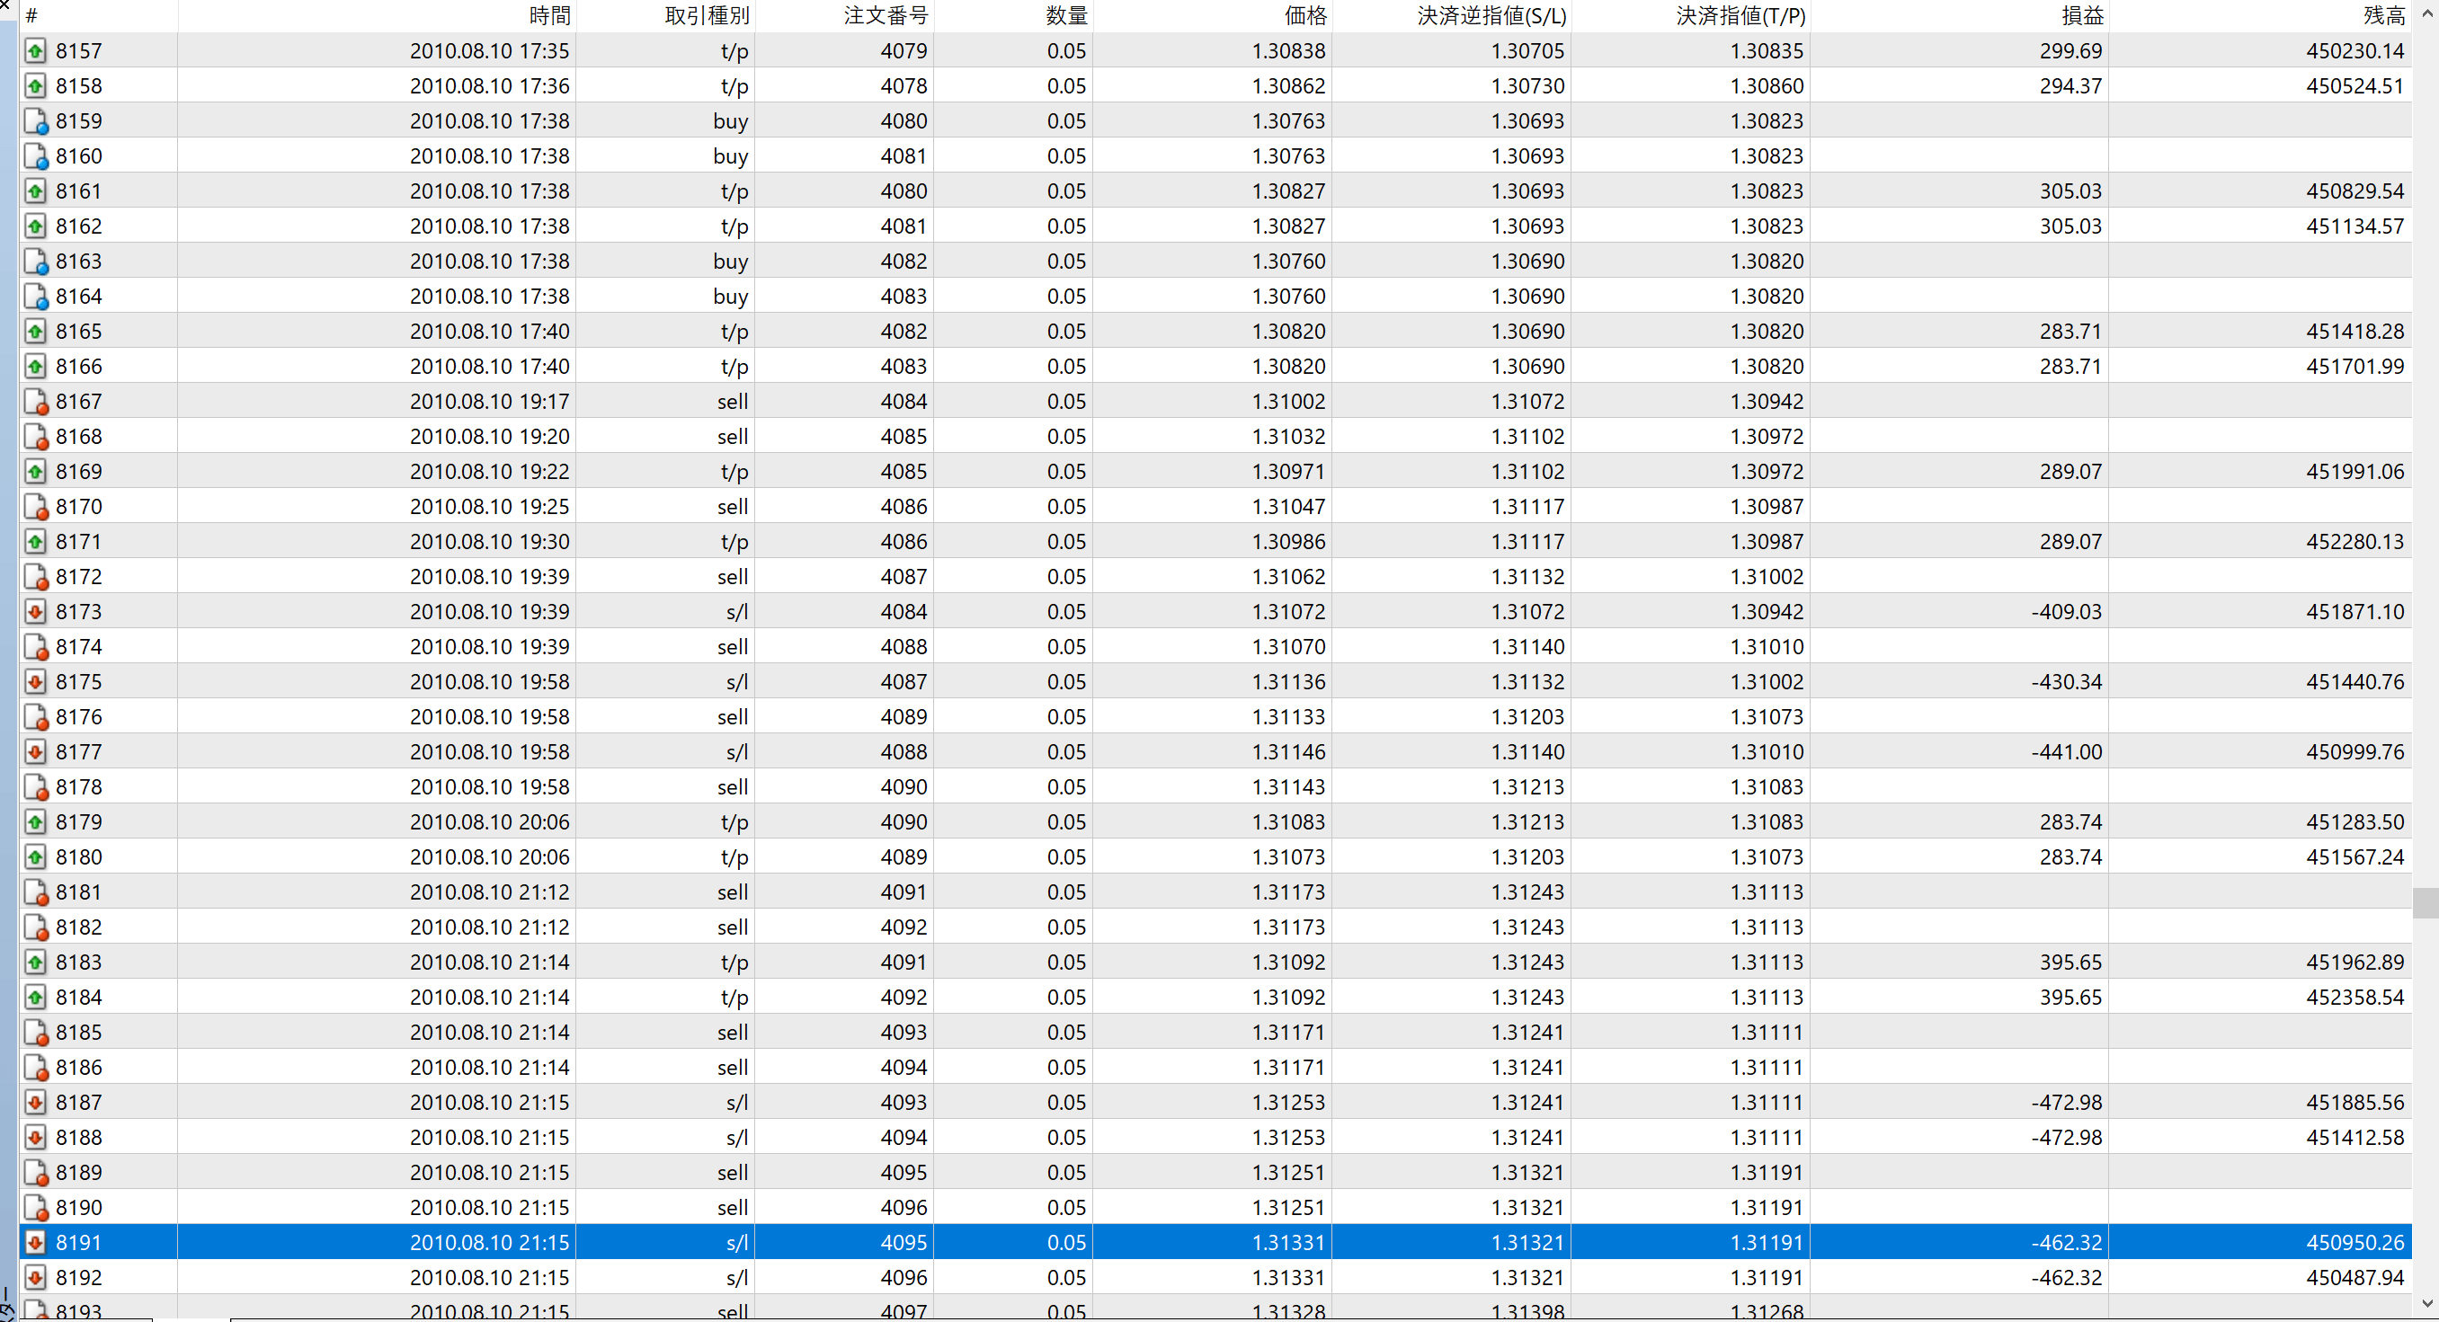Close the tester panel with the X button
Screen dimensions: 2439x1322
pos(4,4)
